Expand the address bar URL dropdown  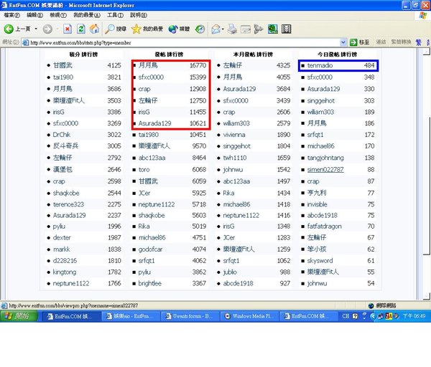point(344,42)
